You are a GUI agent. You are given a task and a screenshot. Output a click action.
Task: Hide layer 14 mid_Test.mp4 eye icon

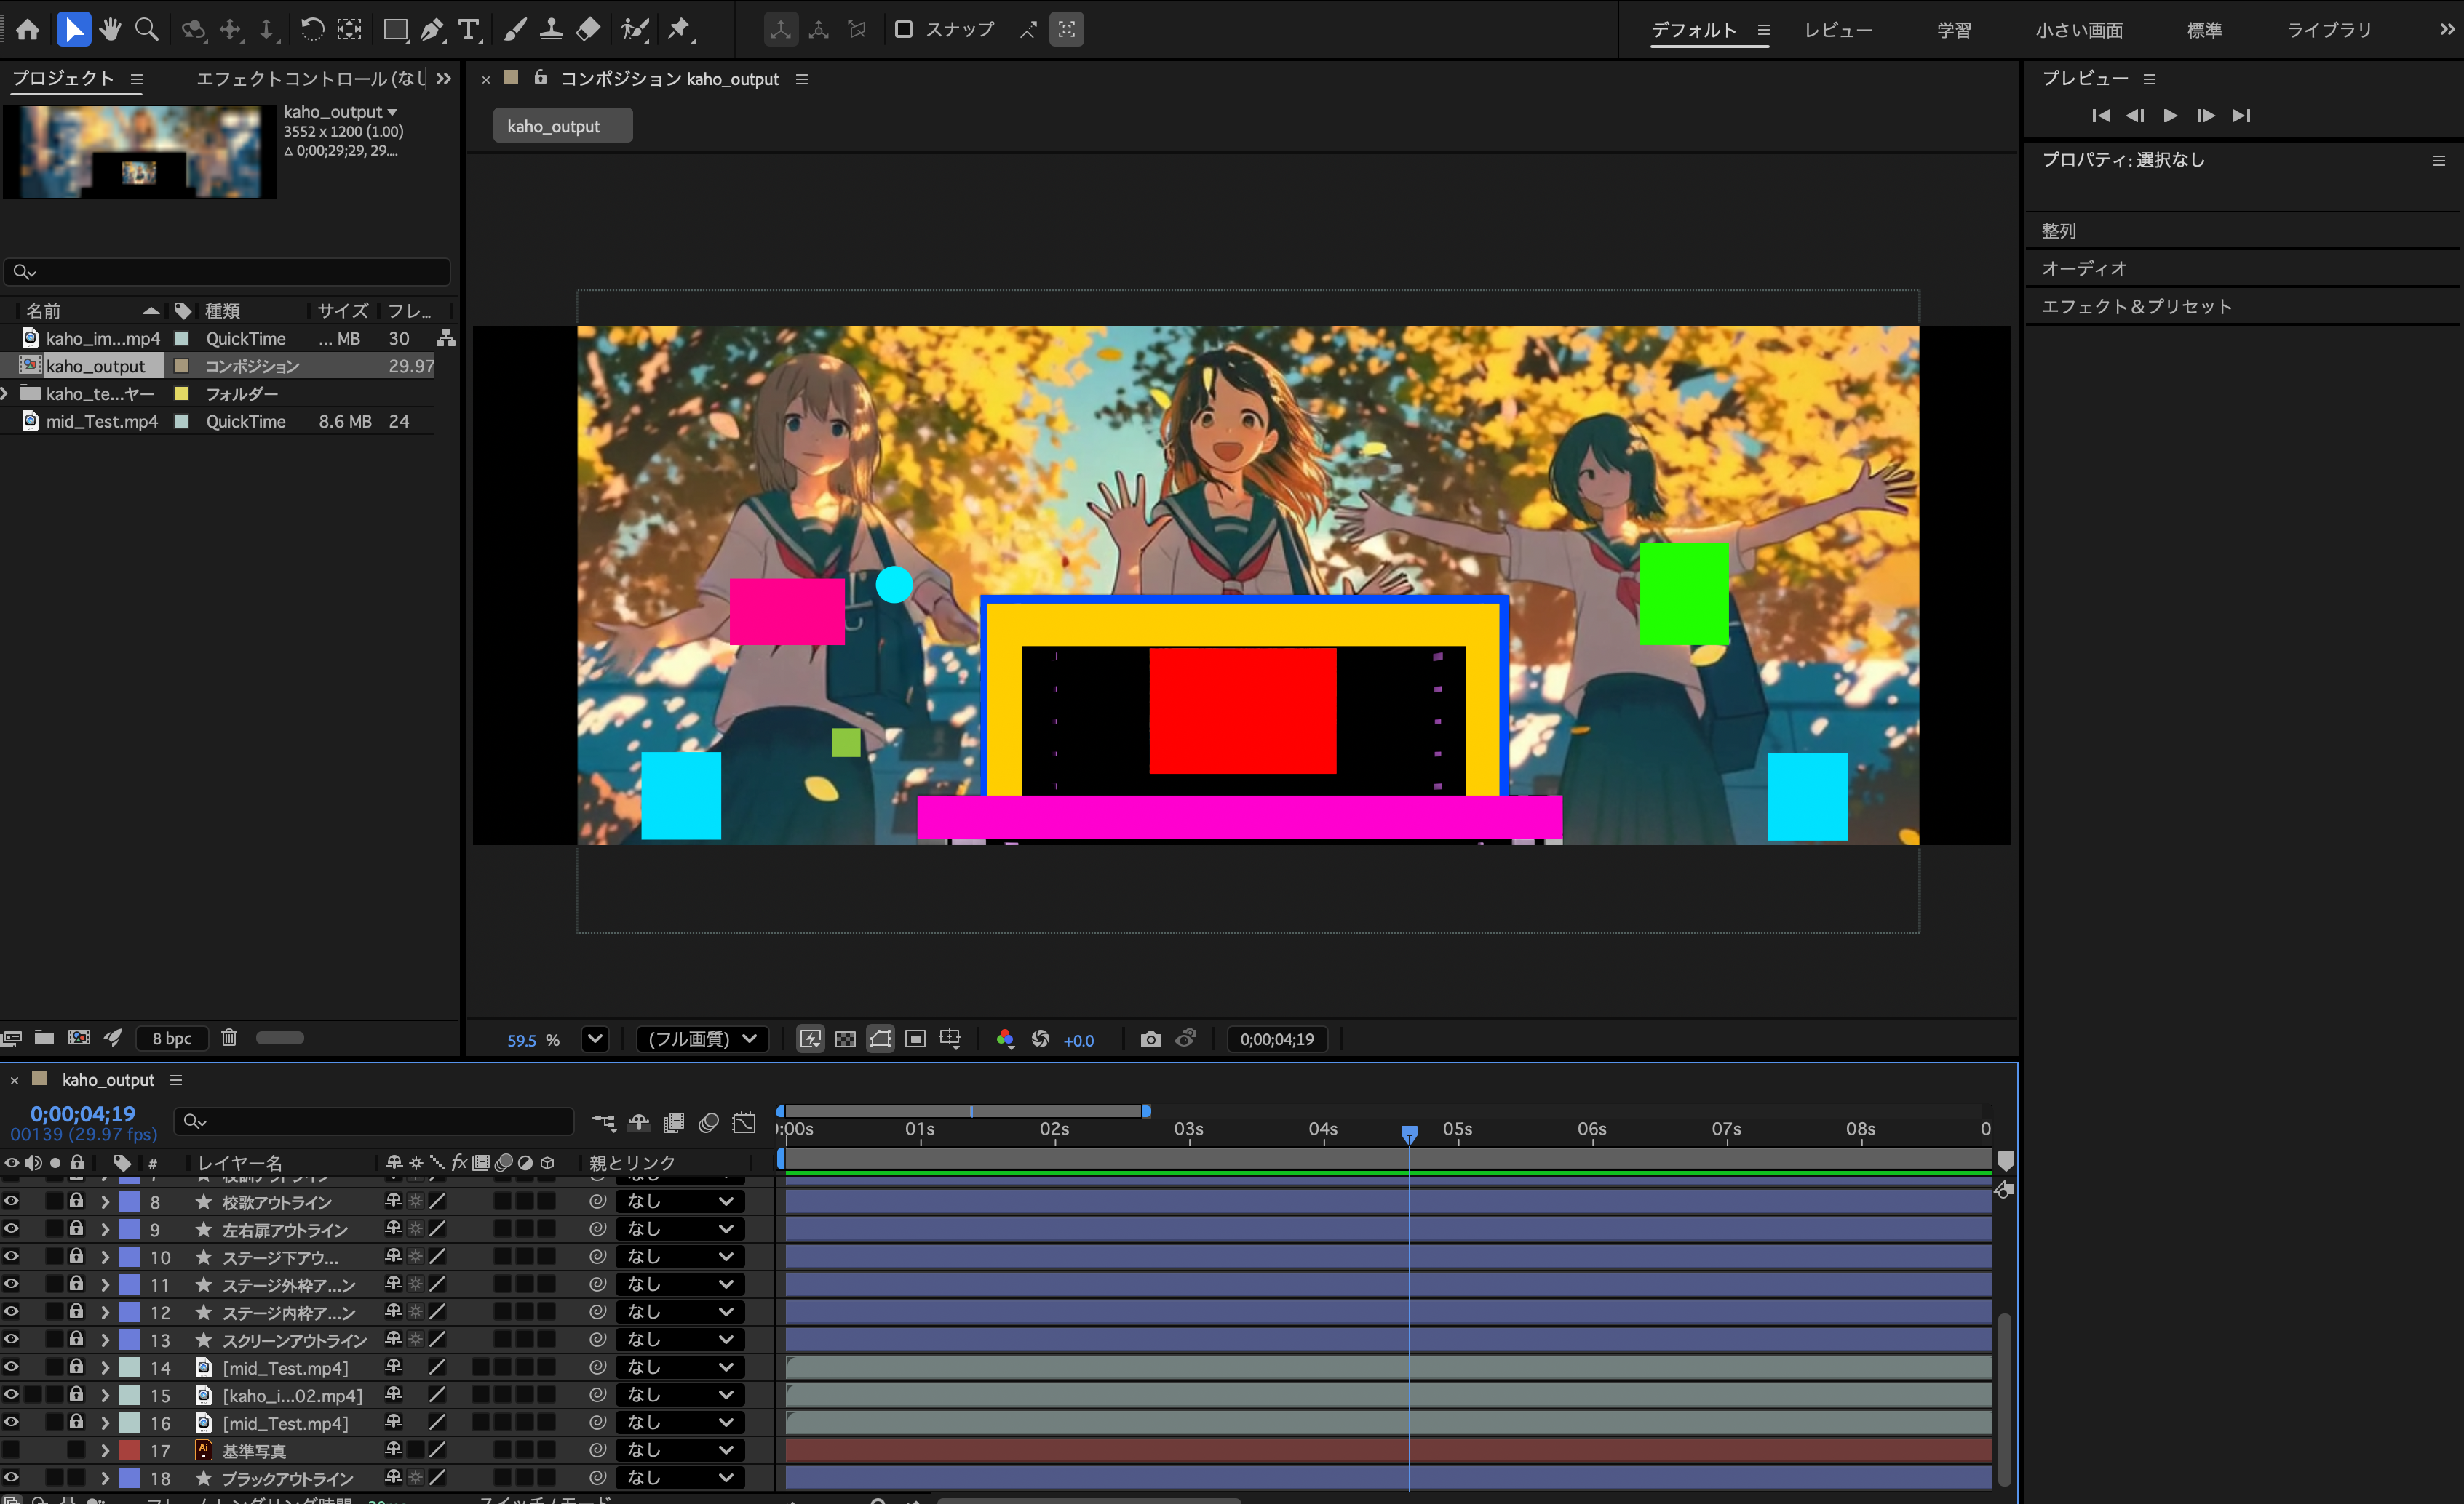[x=11, y=1367]
